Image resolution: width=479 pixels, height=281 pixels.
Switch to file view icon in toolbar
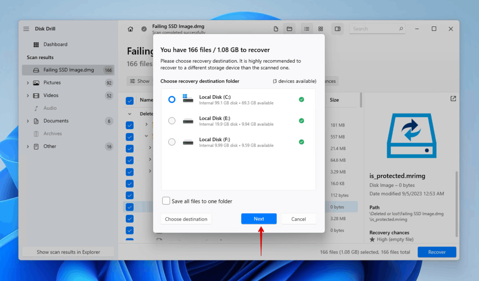pyautogui.click(x=276, y=29)
